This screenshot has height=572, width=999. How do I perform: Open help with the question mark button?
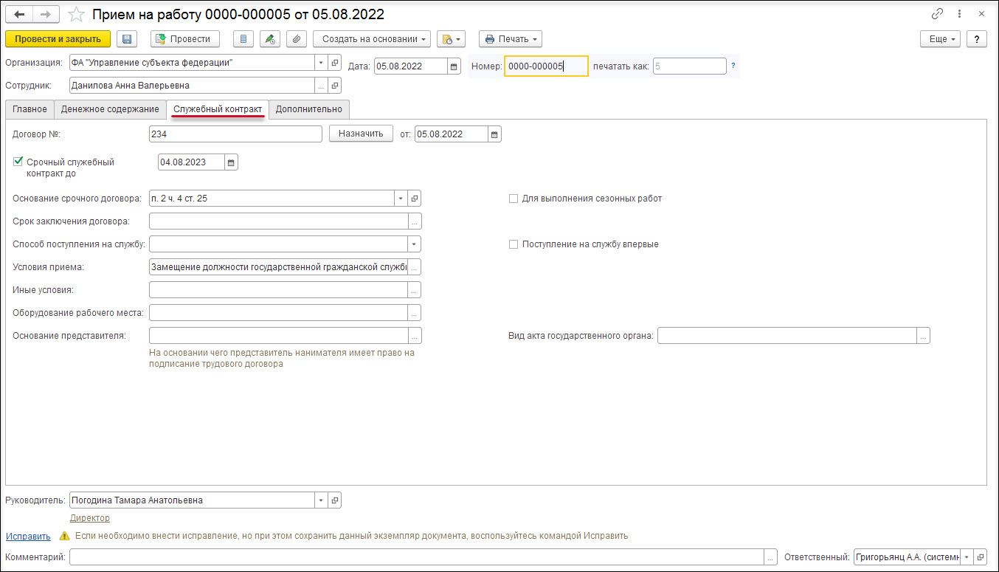pos(977,39)
